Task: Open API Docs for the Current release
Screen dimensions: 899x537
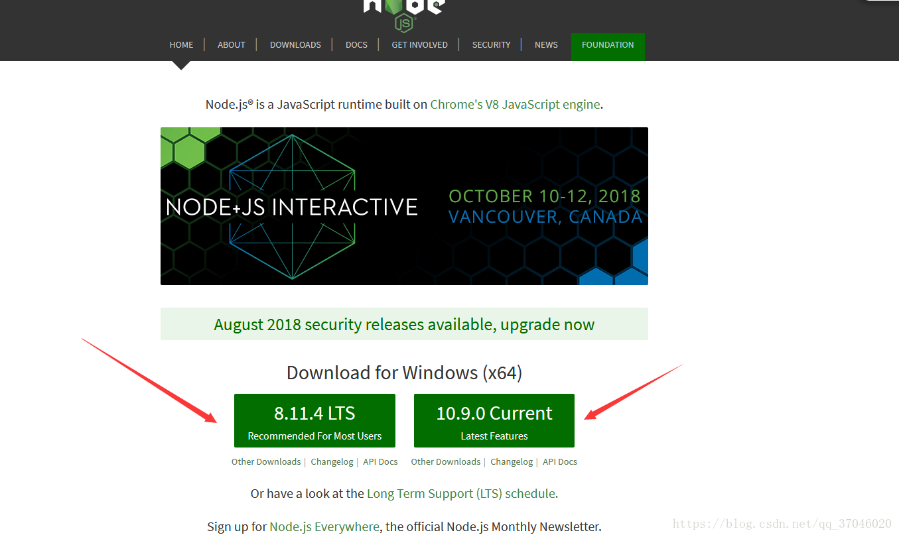Action: pyautogui.click(x=560, y=461)
